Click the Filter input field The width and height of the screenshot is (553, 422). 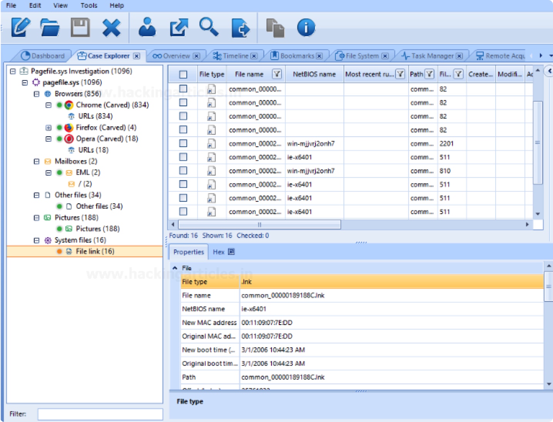[x=100, y=414]
